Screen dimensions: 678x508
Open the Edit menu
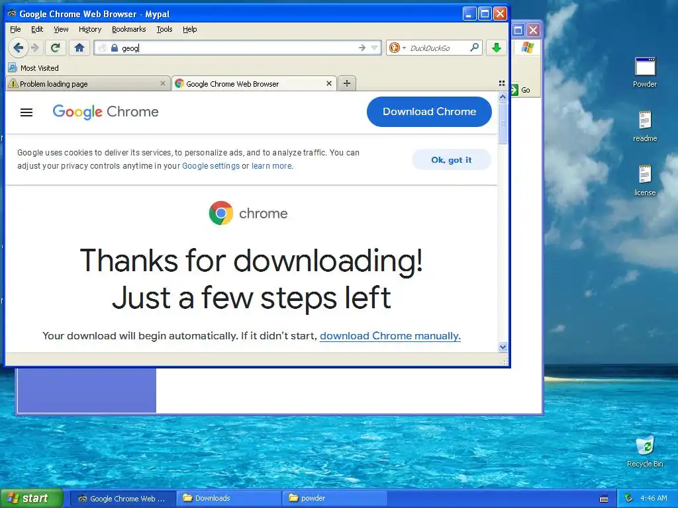pyautogui.click(x=37, y=29)
